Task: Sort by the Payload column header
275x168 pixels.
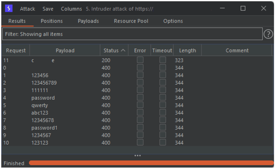Action: [x=65, y=50]
